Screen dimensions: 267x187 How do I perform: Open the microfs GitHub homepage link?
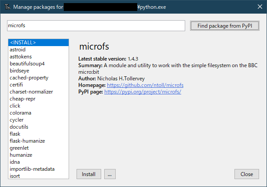click(x=145, y=85)
